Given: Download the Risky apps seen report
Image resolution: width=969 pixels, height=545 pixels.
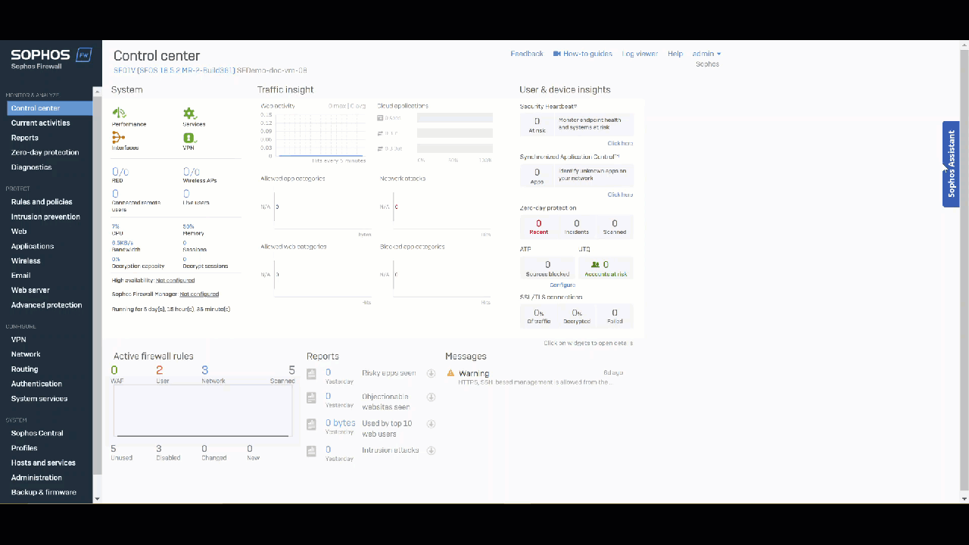Looking at the screenshot, I should coord(431,373).
